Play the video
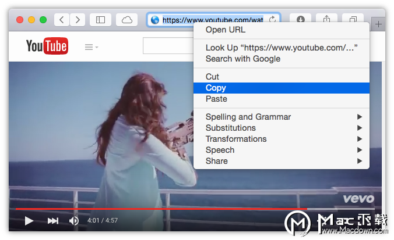394x240 pixels. click(29, 221)
